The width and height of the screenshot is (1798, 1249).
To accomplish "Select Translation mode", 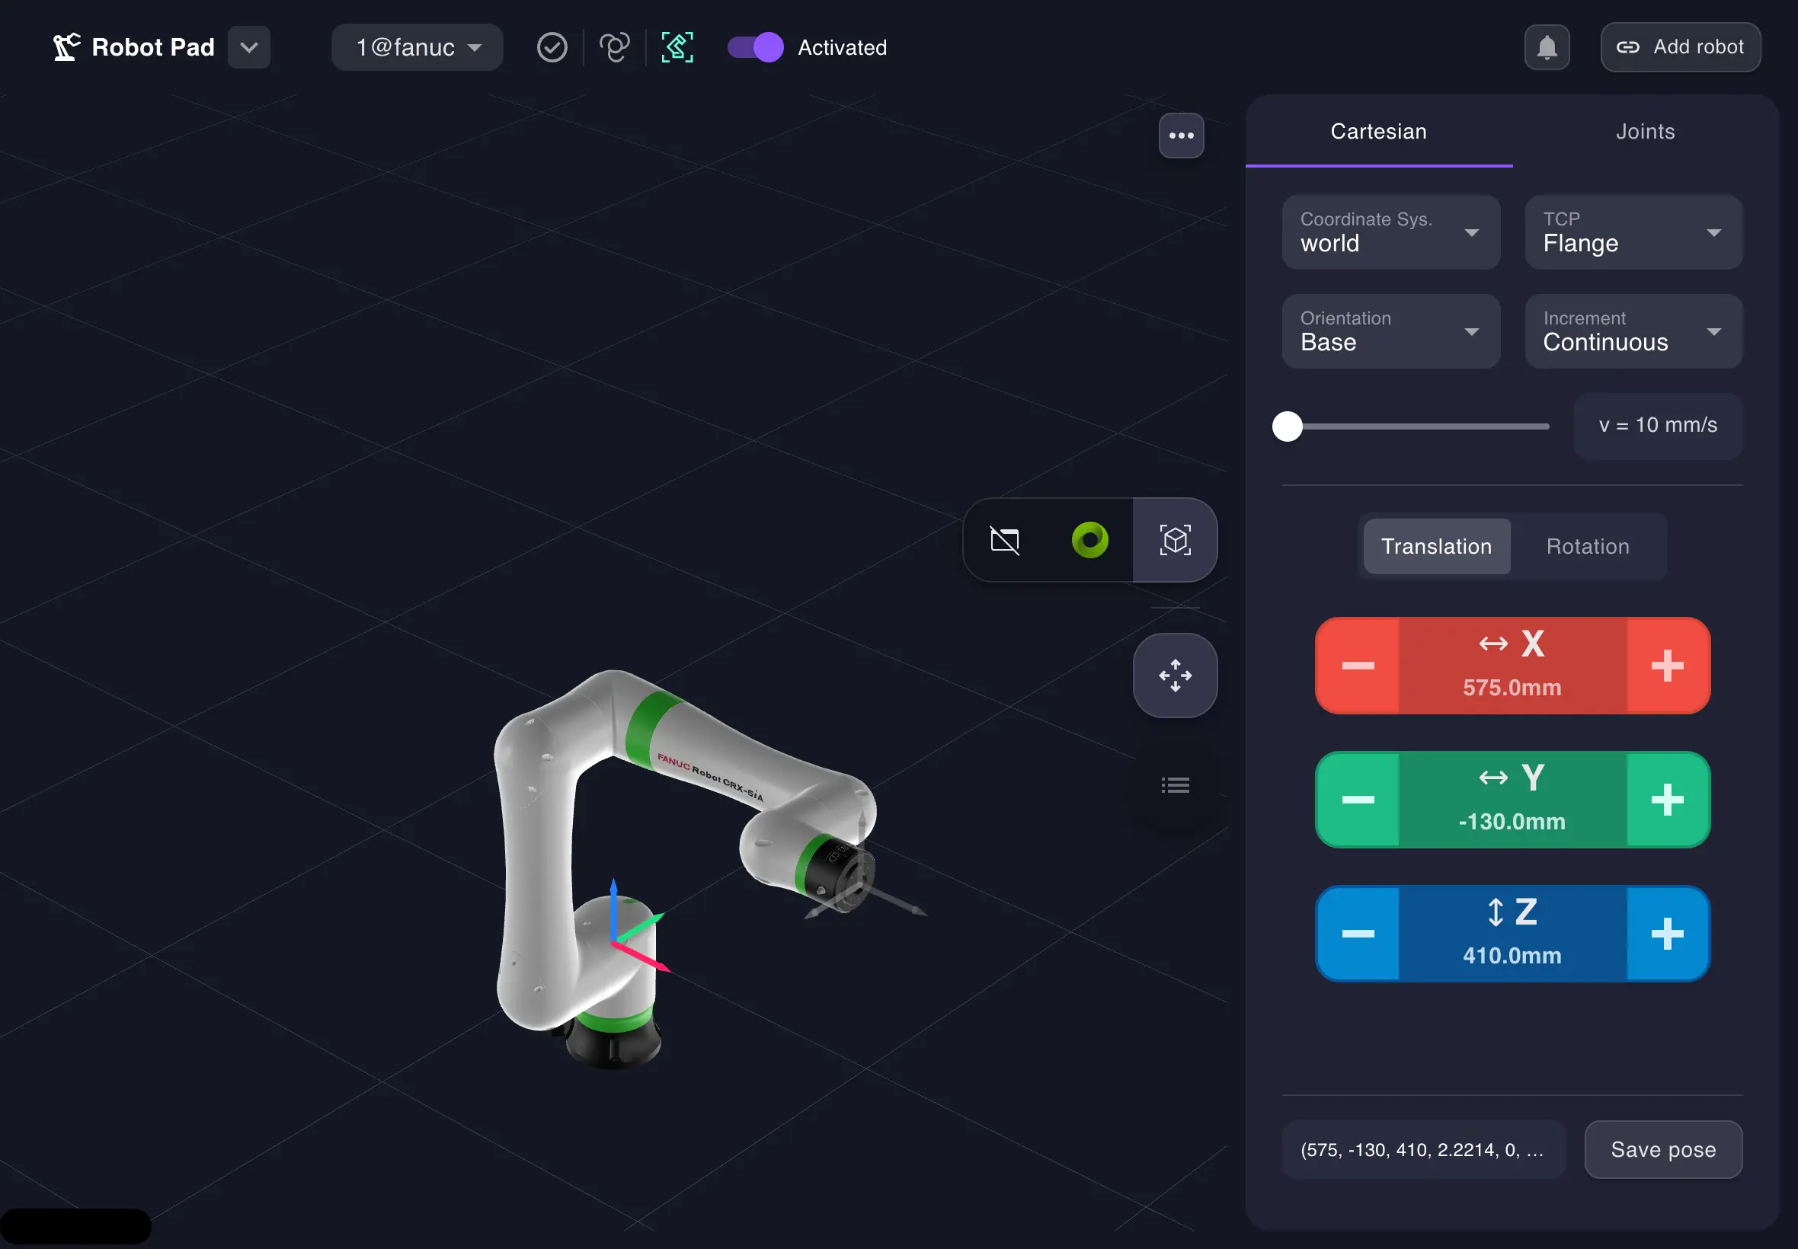I will [1435, 546].
